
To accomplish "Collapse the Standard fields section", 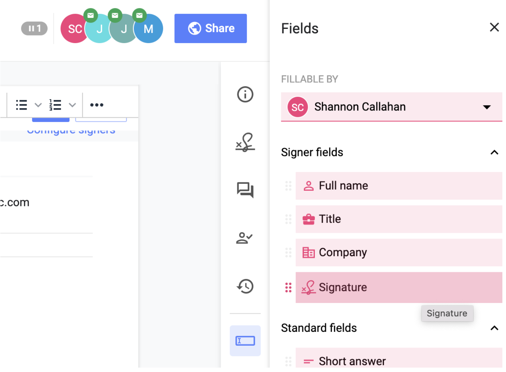I will coord(494,328).
